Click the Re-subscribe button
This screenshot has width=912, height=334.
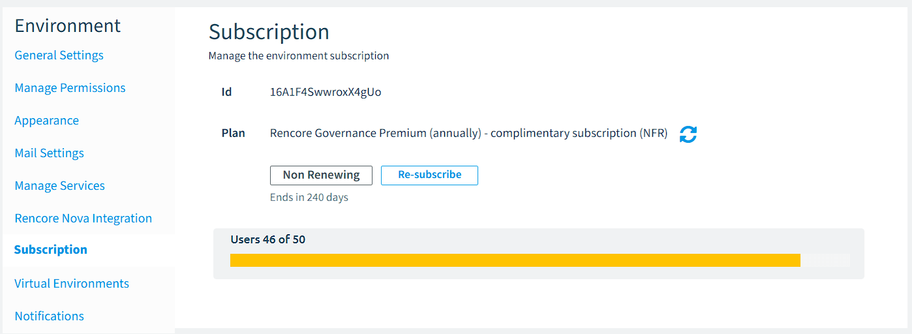click(x=429, y=175)
